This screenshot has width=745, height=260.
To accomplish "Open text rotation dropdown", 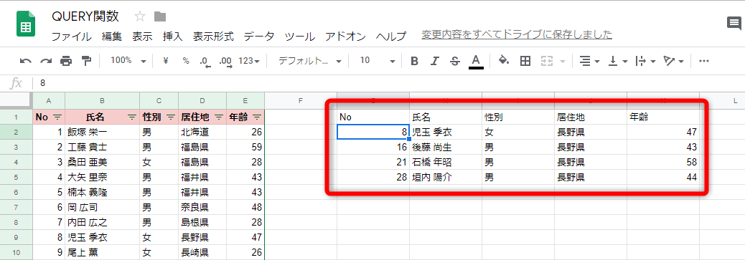I will pyautogui.click(x=674, y=61).
